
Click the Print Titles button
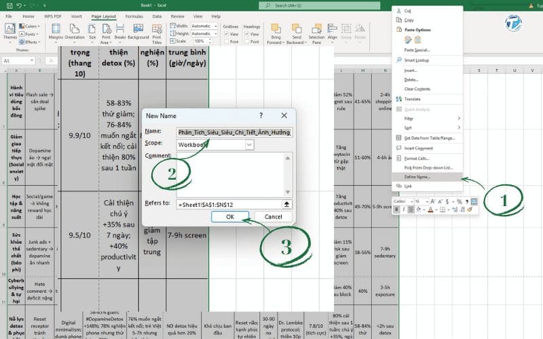pyautogui.click(x=157, y=33)
